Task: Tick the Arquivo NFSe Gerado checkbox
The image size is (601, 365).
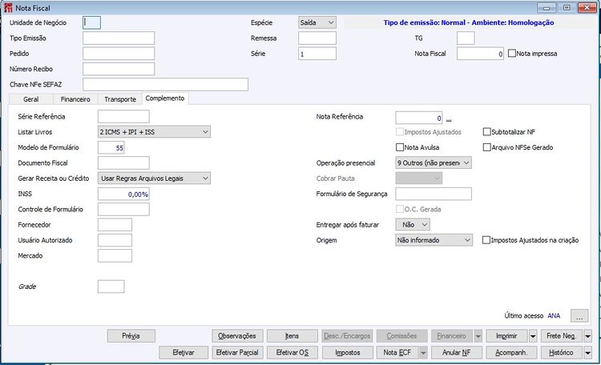Action: point(486,147)
